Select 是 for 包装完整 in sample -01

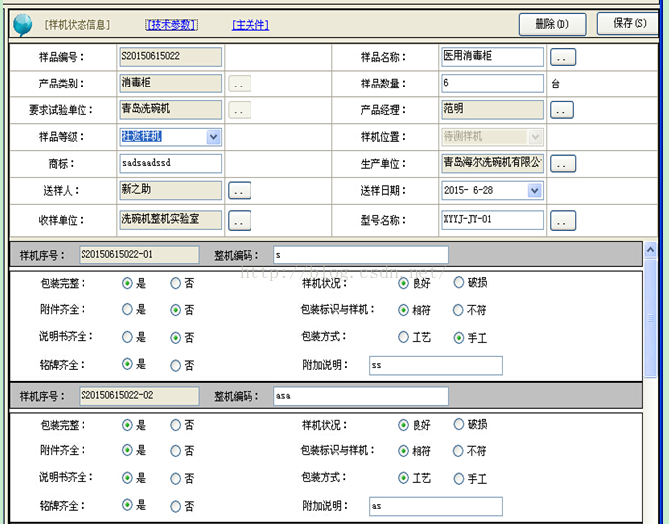pyautogui.click(x=127, y=283)
